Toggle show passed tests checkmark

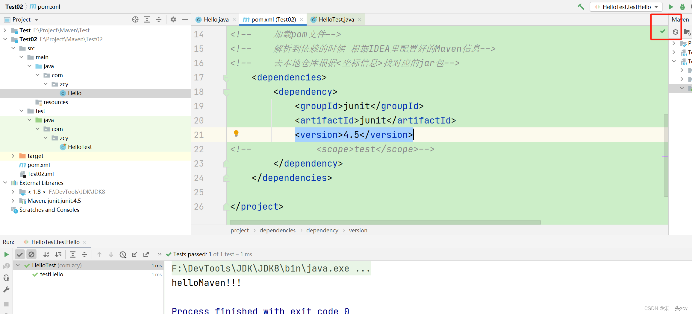[x=20, y=254]
